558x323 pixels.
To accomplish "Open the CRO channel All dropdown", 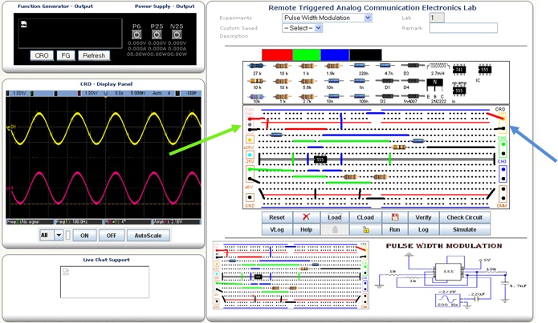I will pos(50,235).
